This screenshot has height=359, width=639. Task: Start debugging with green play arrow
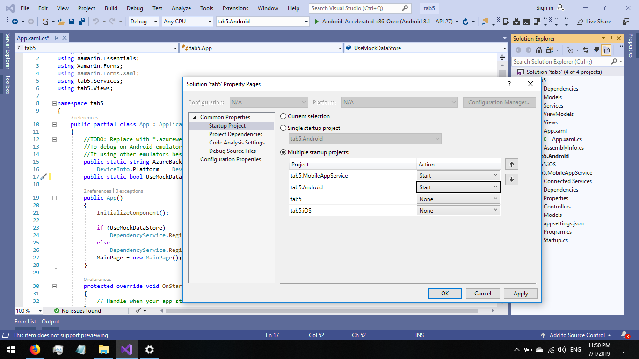pos(317,22)
